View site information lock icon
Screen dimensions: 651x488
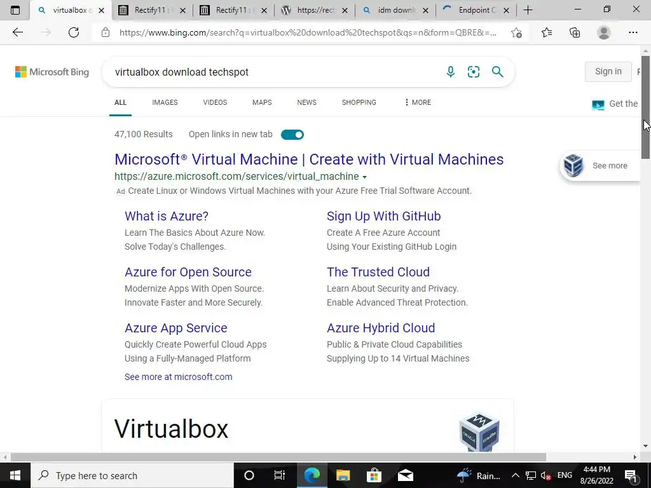106,32
